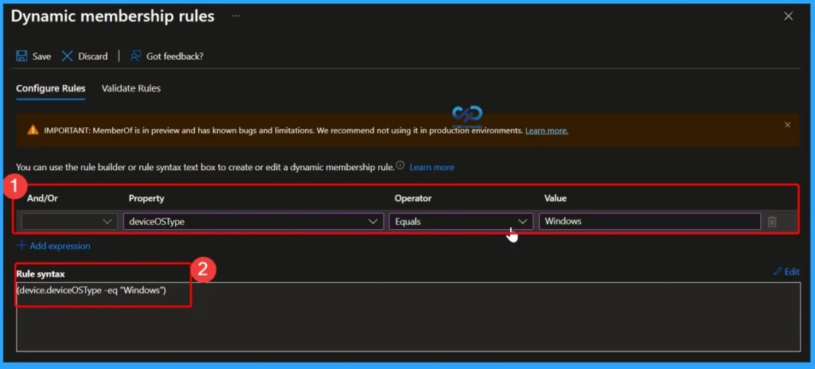Click the Rule syntax label

[40, 274]
